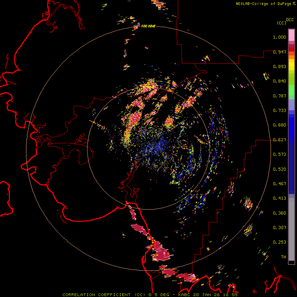
Task: Select the 0.947 scale value
Action: coord(280,52)
